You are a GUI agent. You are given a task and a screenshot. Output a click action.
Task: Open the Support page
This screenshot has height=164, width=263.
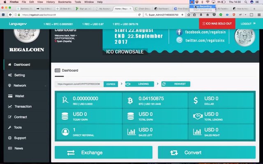[26, 138]
